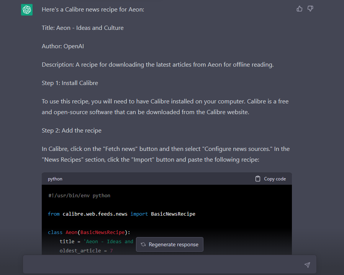Click the thumbs up feedback icon
The image size is (344, 275).
[300, 9]
